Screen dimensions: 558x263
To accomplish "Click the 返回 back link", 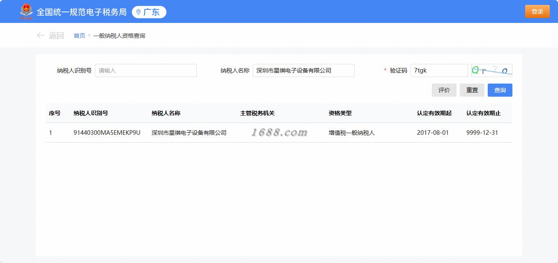I will tap(56, 36).
